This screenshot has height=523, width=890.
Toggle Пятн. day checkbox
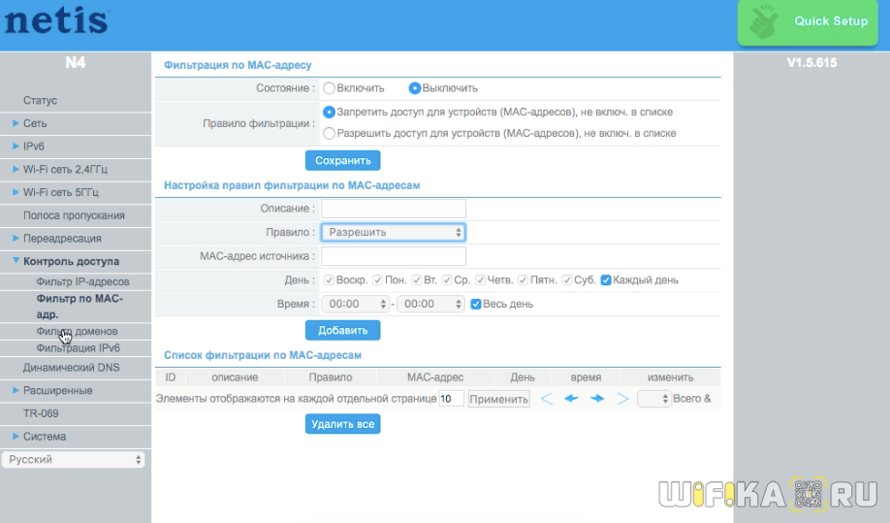coord(523,280)
